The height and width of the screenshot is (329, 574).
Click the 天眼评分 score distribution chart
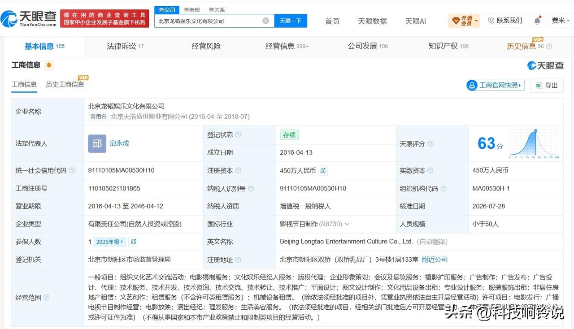pyautogui.click(x=534, y=144)
